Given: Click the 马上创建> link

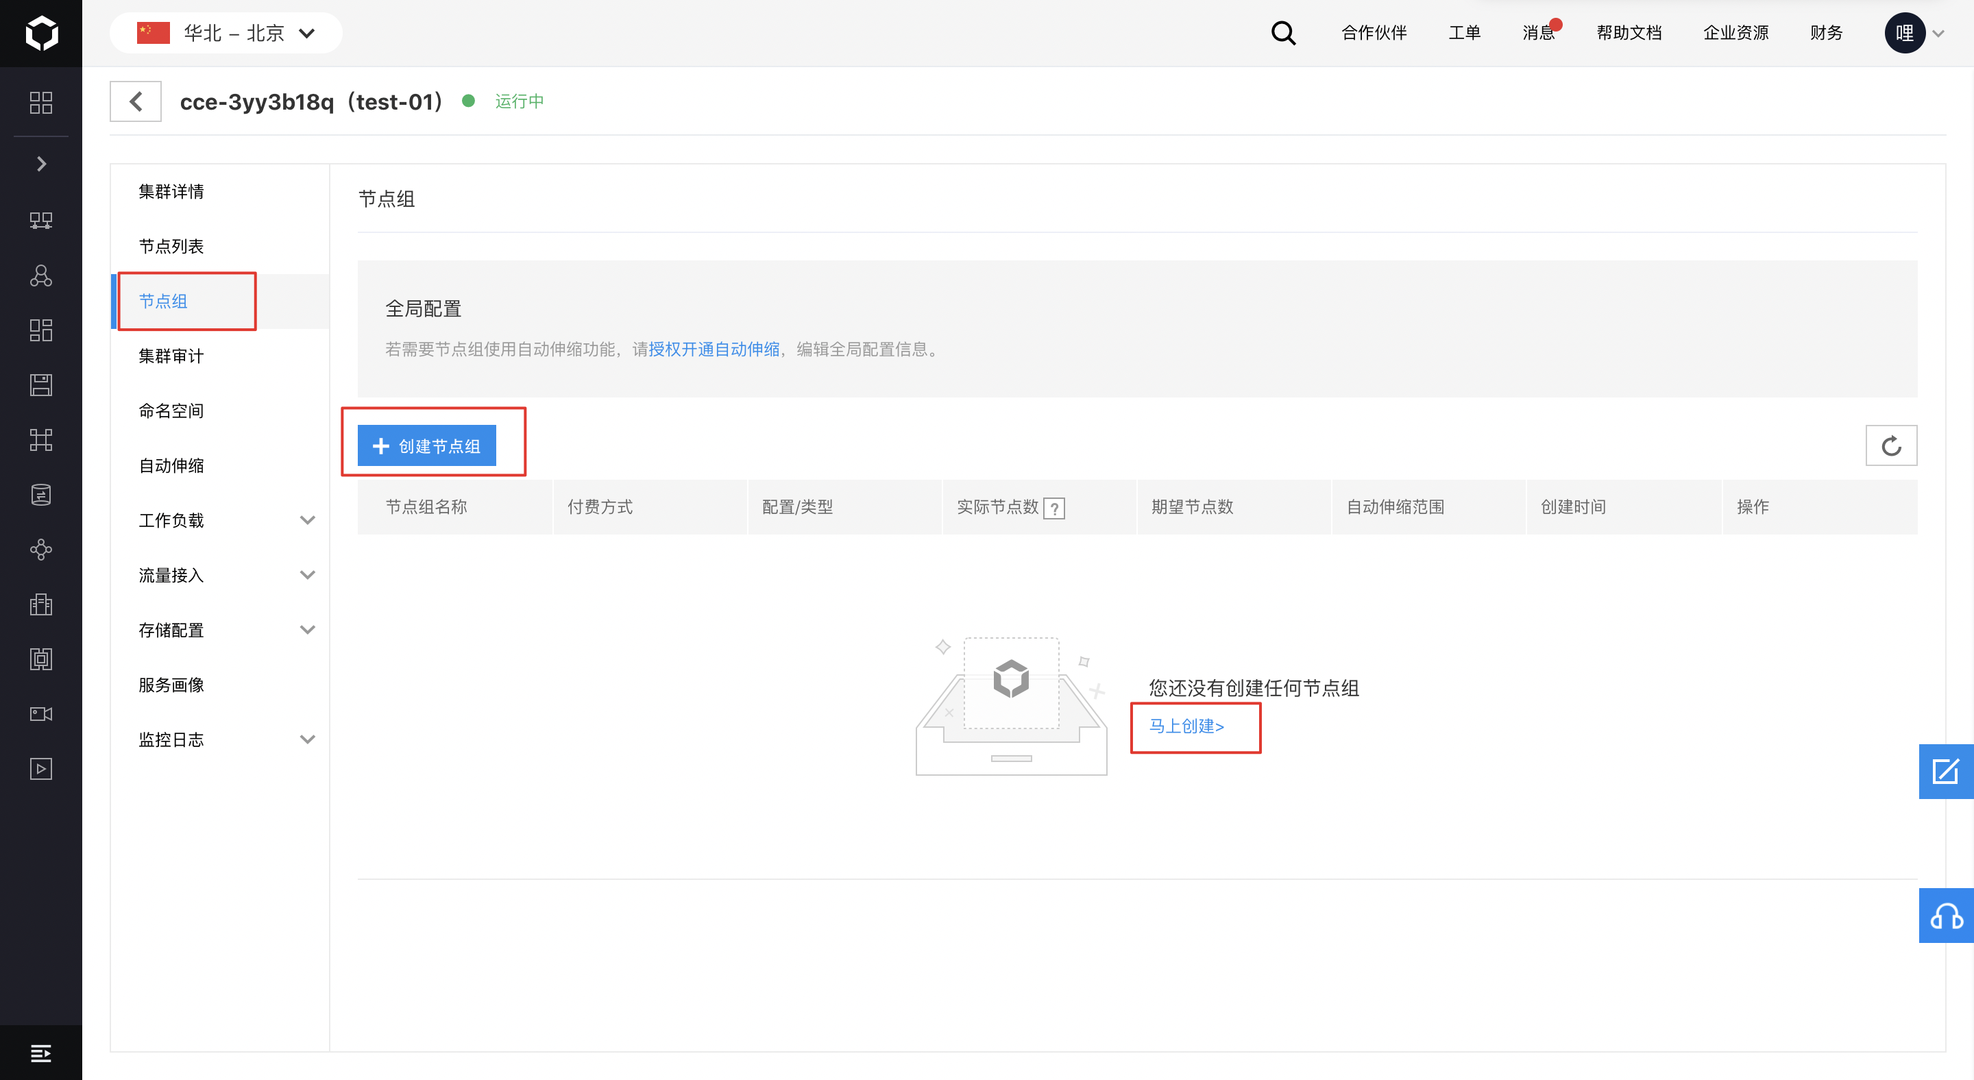Looking at the screenshot, I should click(x=1186, y=726).
